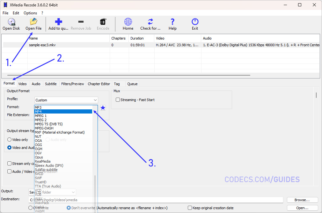Choose RealMedia from the format list
This screenshot has width=322, height=213.
(x=63, y=161)
